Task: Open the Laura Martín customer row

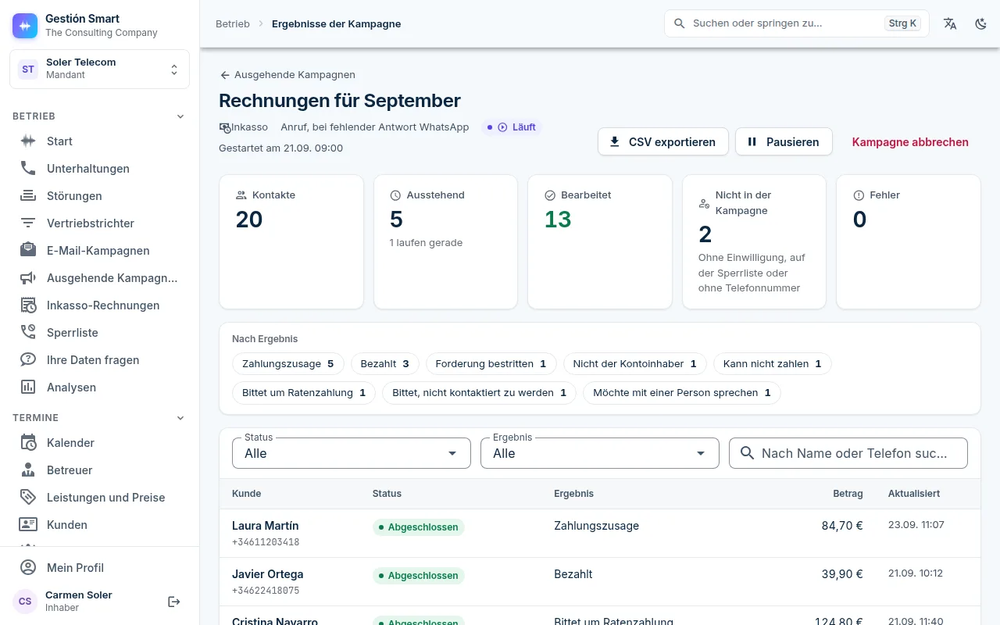Action: (600, 534)
